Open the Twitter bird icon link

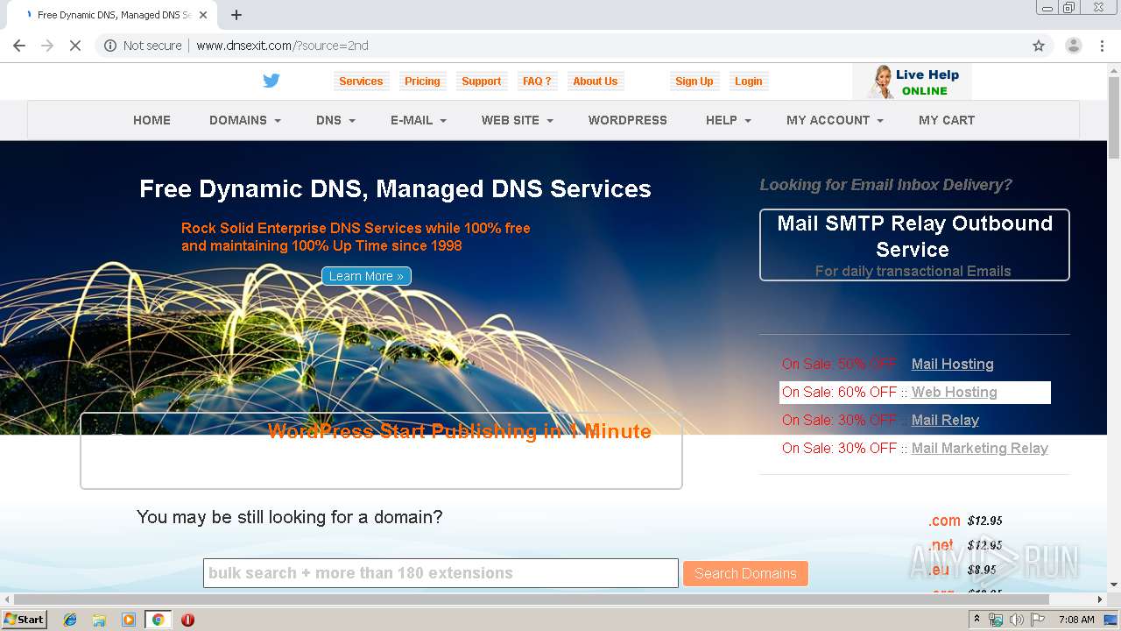[271, 81]
